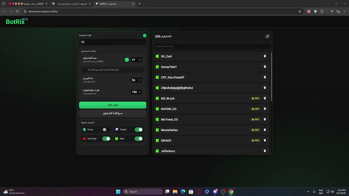The image size is (349, 196).
Task: Delete Mo7med_CO via trash icon
Action: coord(264,119)
